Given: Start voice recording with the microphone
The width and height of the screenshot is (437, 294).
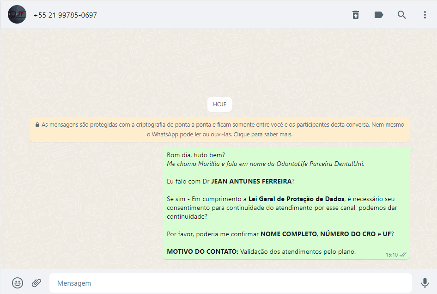Looking at the screenshot, I should point(425,283).
